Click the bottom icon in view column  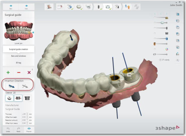pyautogui.click(x=177, y=60)
